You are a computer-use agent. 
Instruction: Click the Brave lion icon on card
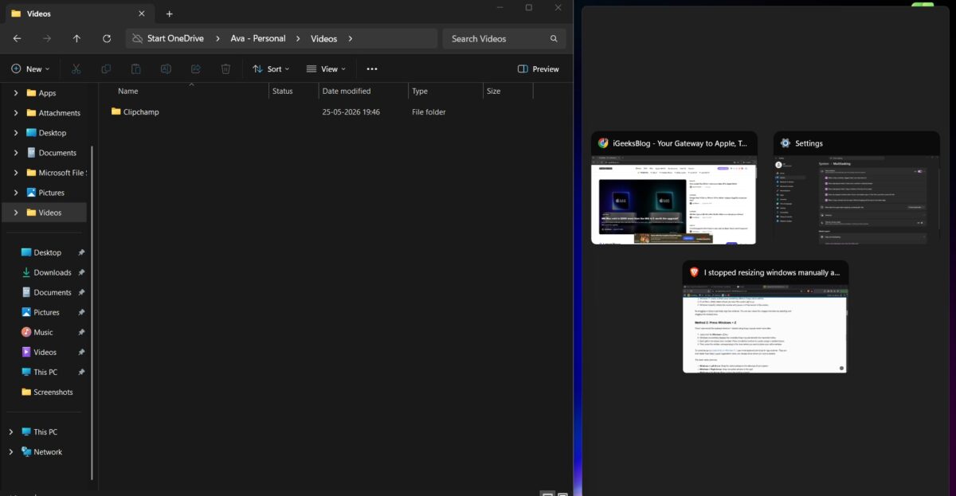point(694,272)
